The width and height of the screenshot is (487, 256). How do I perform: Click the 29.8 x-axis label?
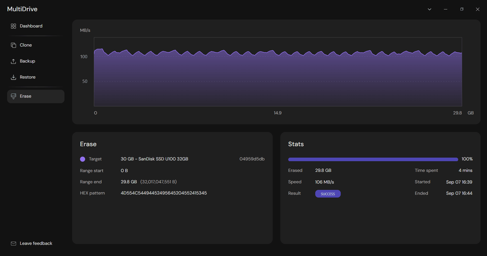pos(457,113)
